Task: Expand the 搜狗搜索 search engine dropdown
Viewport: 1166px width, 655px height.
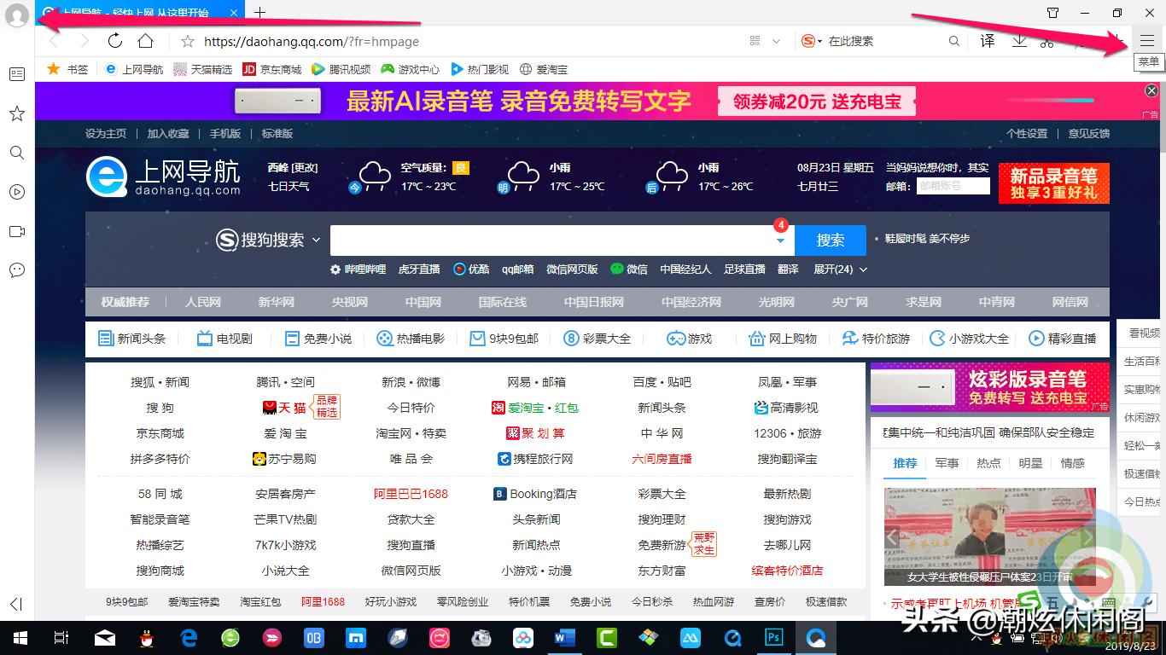Action: (316, 240)
